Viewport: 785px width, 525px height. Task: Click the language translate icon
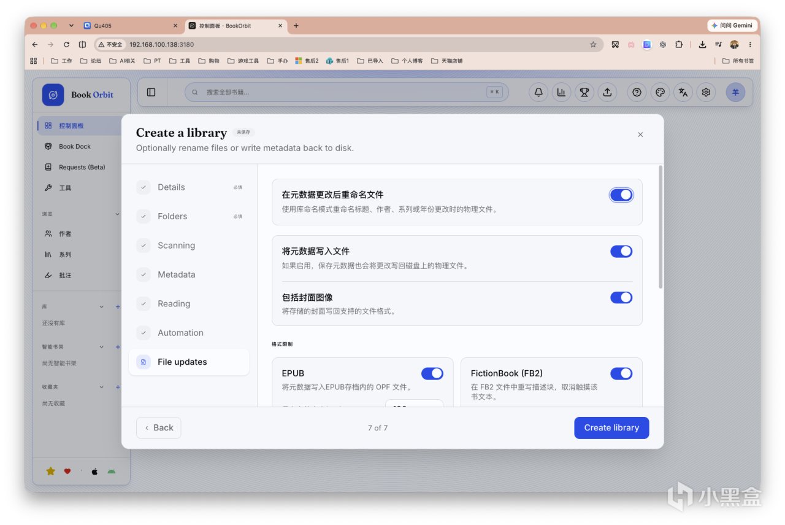(x=683, y=92)
